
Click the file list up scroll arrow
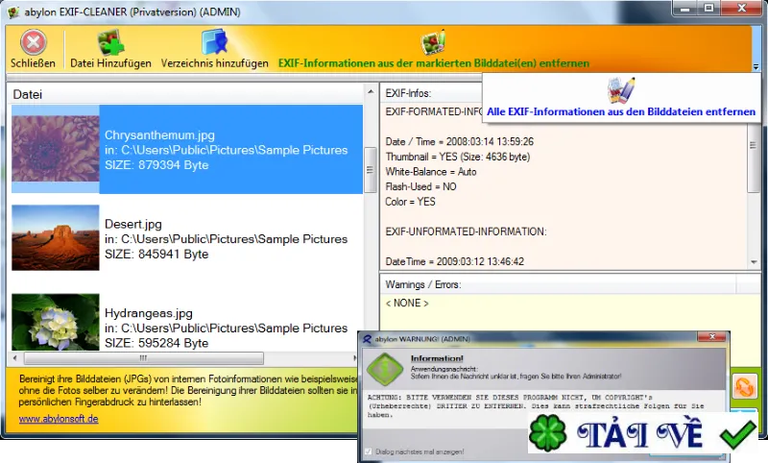click(x=371, y=91)
